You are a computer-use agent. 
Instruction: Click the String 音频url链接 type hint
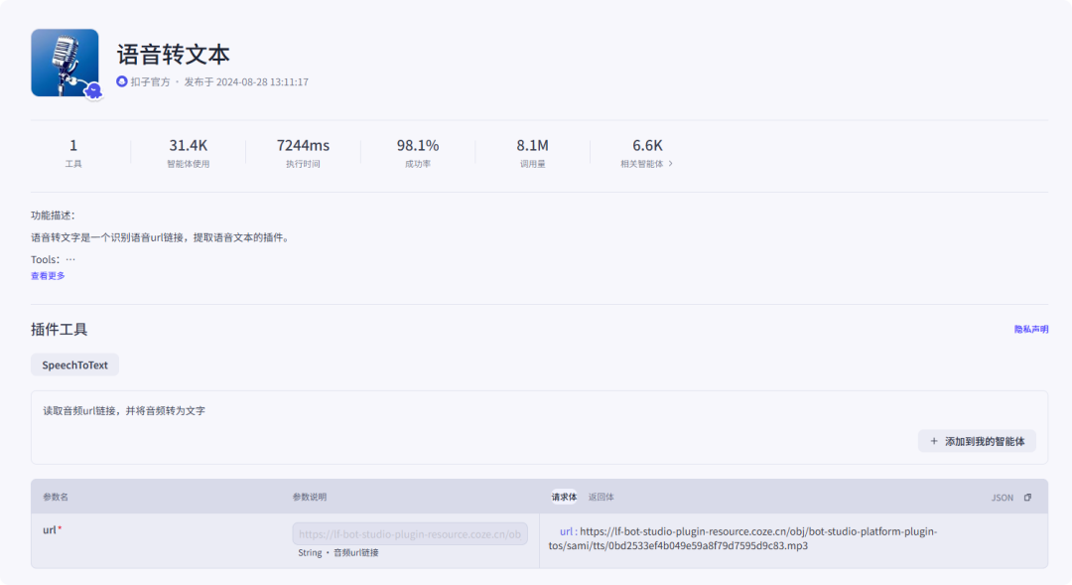(x=337, y=553)
